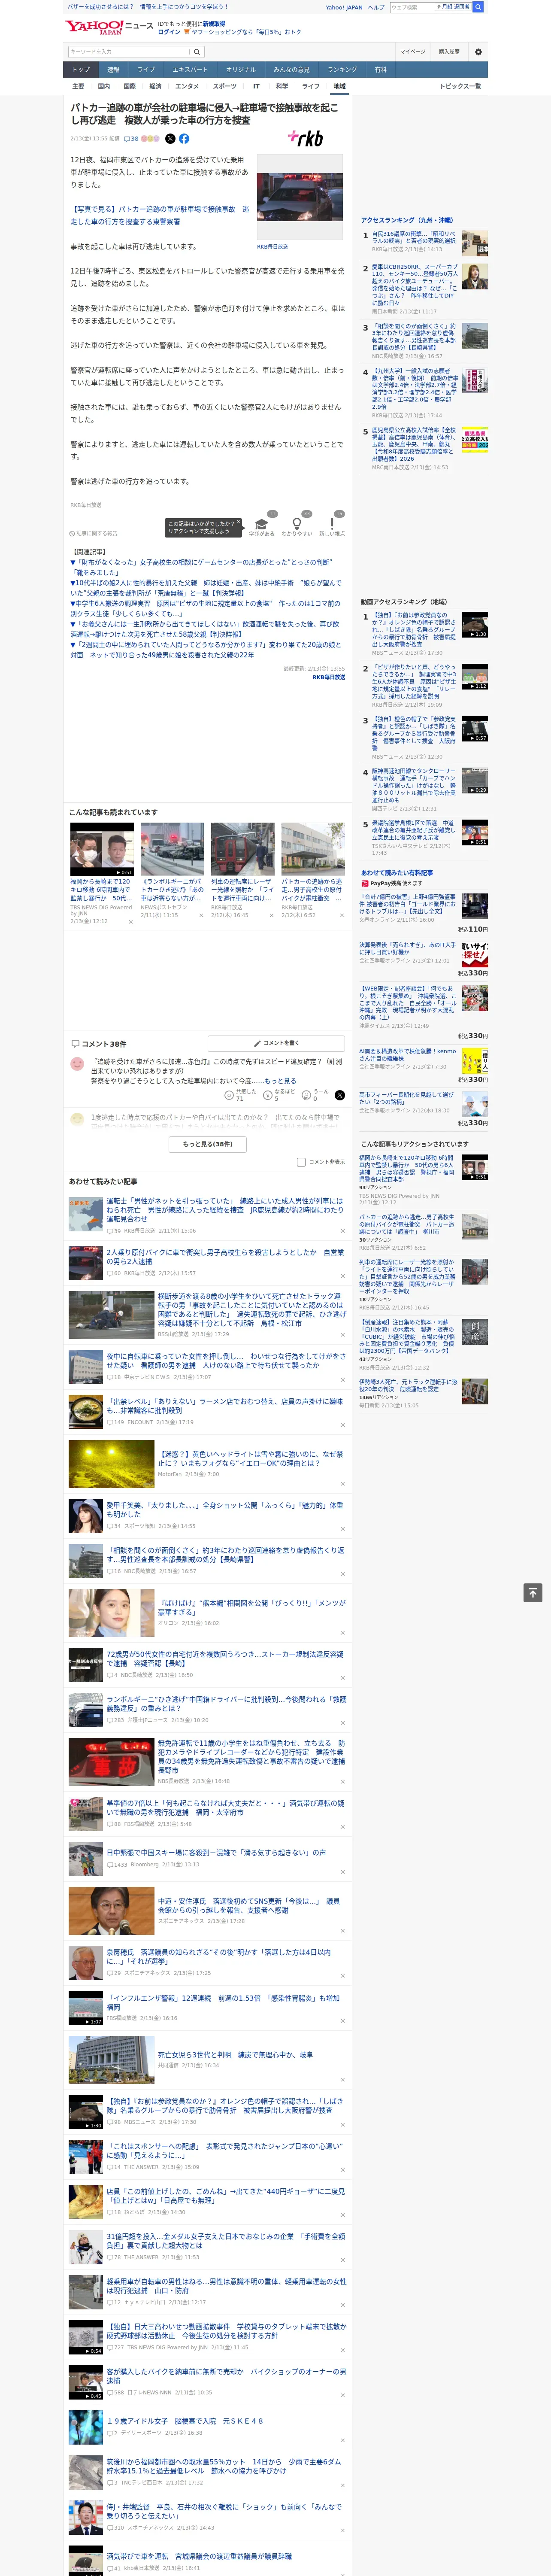Open article 死亡女児ら3世代と判明
Viewport: 551px width, 2576px height.
235,2055
